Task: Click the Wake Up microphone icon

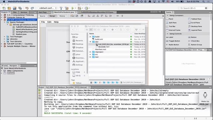Action: (205, 95)
